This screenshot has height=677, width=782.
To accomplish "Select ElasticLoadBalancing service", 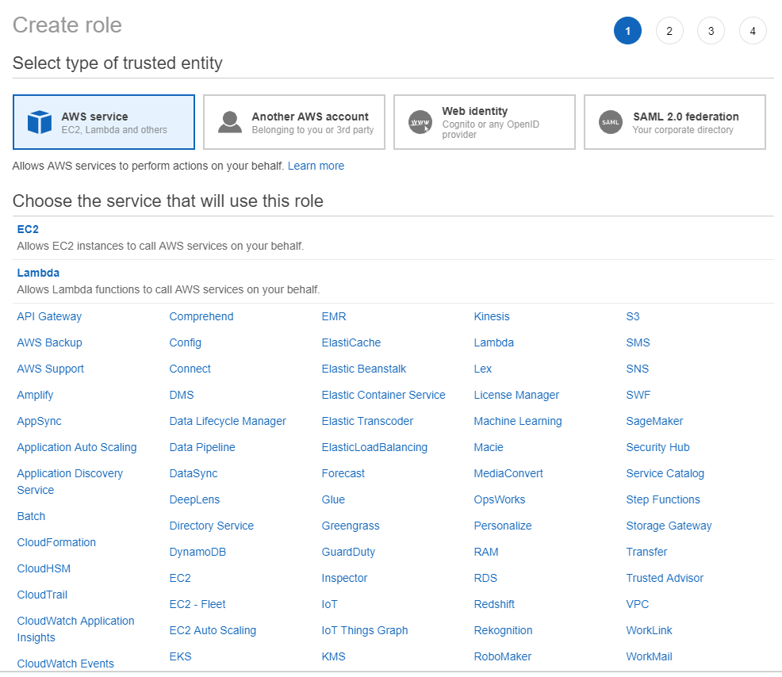I will tap(374, 448).
